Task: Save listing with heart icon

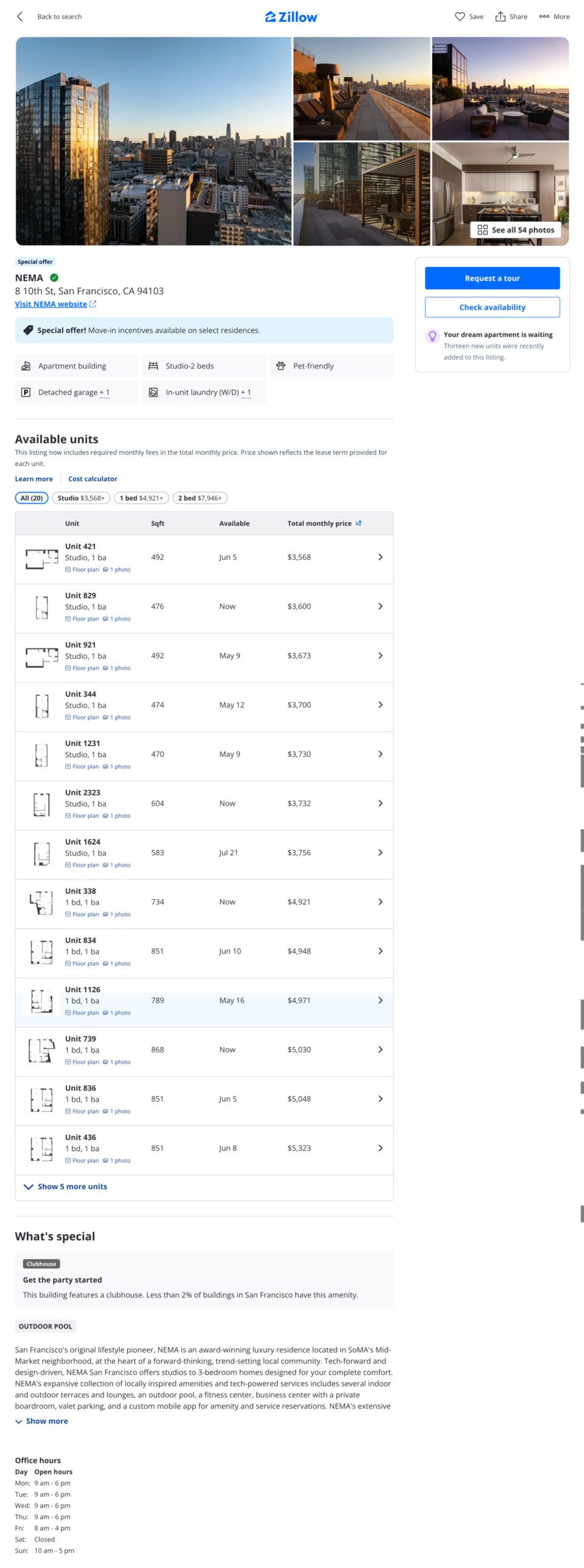Action: pos(460,16)
